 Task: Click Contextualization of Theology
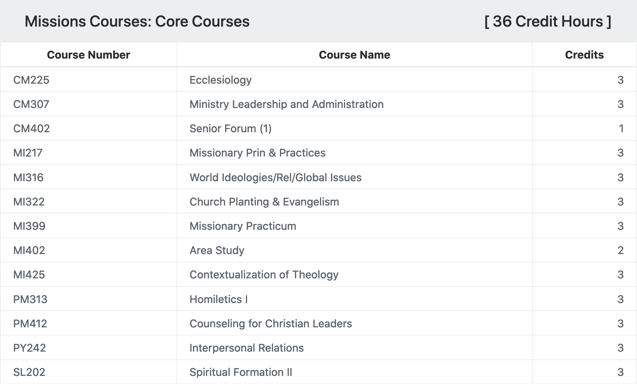click(x=264, y=275)
